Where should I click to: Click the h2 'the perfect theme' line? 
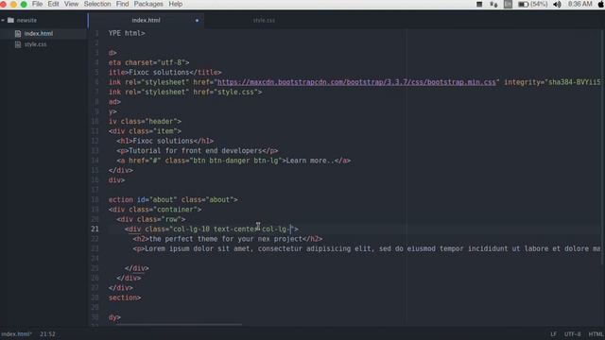[x=228, y=239]
